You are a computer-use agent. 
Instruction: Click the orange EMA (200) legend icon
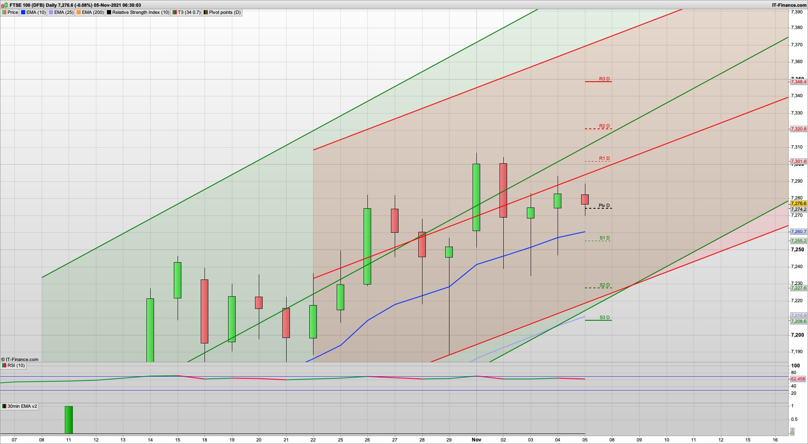tap(79, 13)
